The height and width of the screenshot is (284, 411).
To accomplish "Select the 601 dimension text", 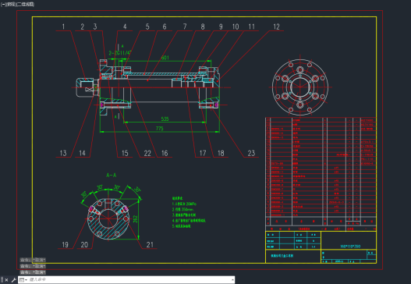I will point(165,58).
